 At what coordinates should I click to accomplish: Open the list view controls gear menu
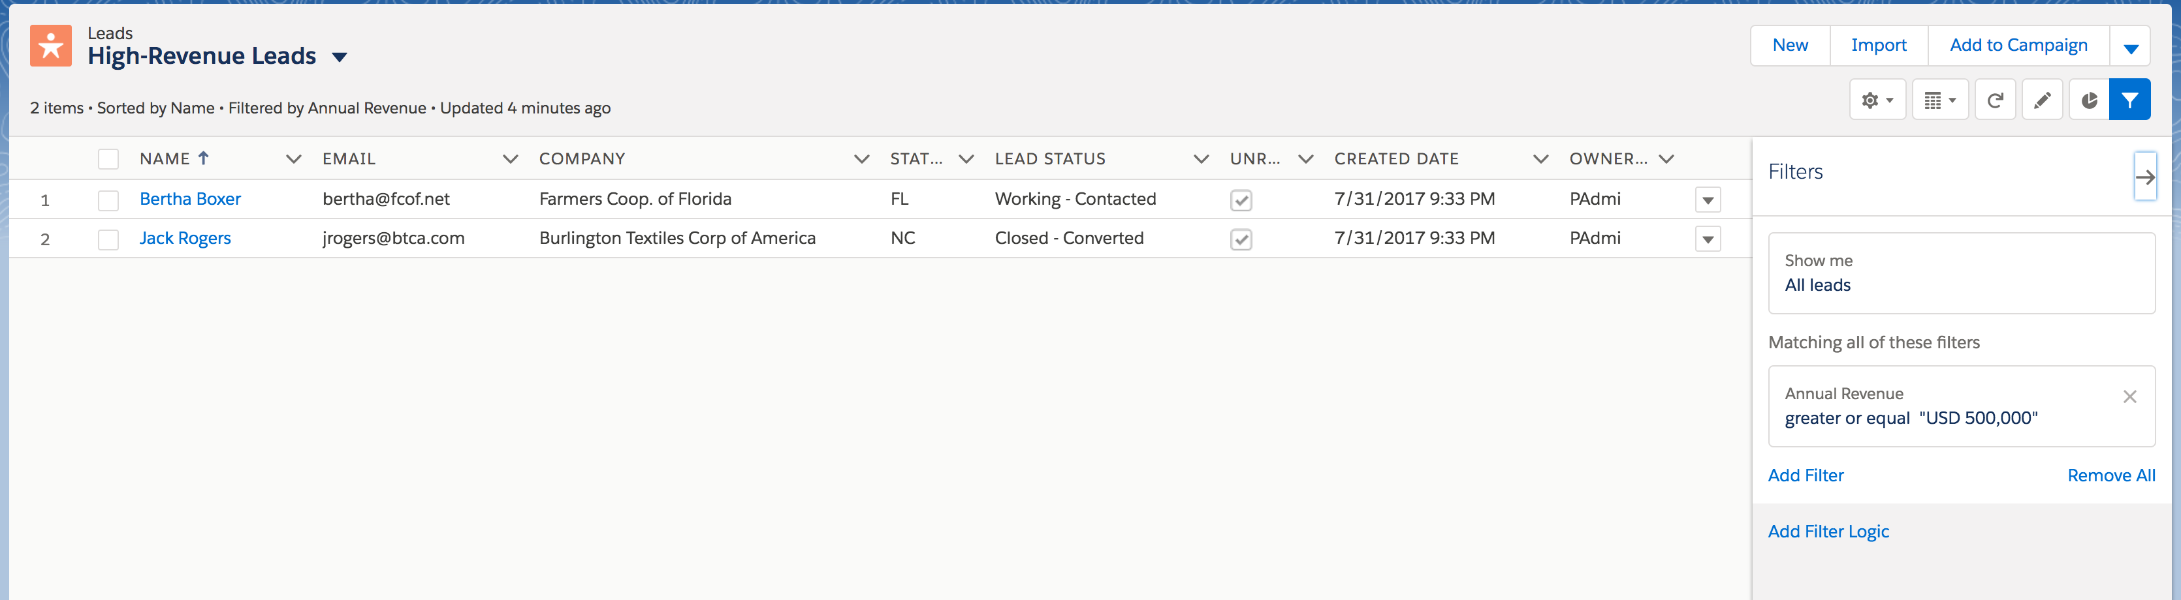[1877, 100]
